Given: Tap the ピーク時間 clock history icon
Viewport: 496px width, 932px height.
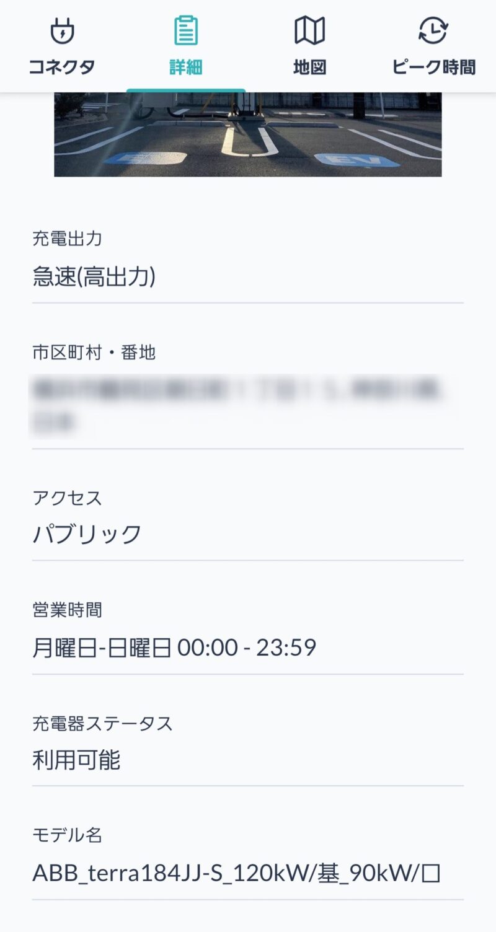Looking at the screenshot, I should click(433, 30).
